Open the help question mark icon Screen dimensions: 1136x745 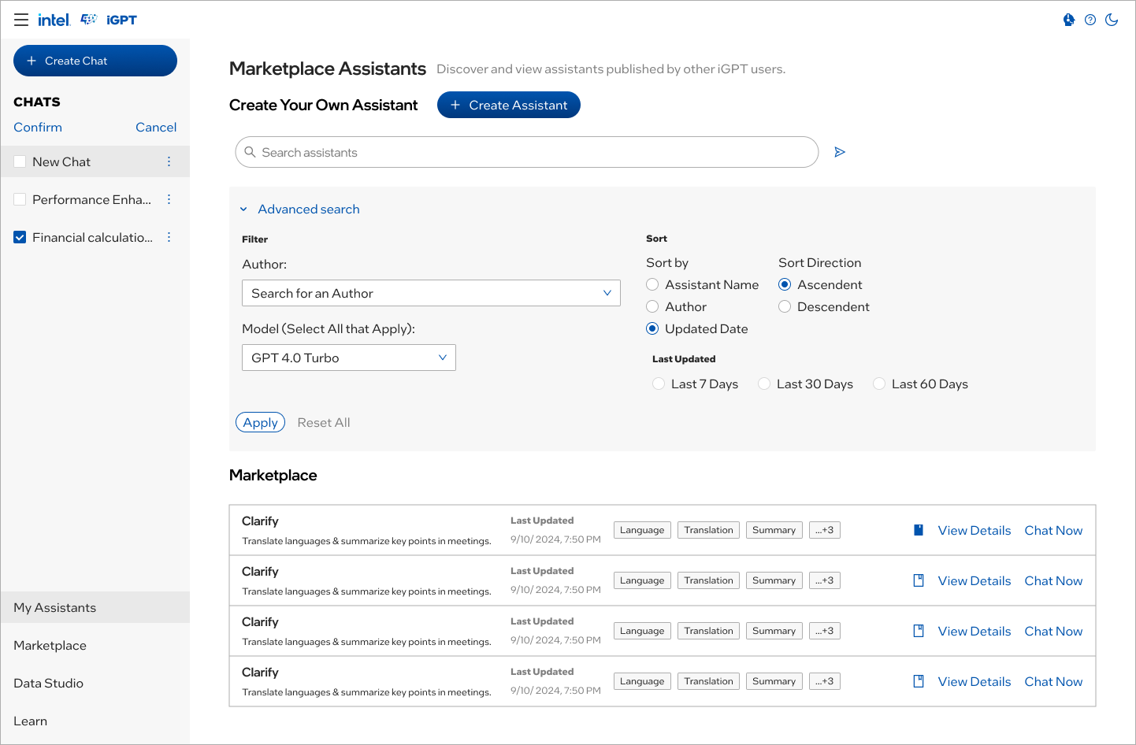click(1090, 20)
